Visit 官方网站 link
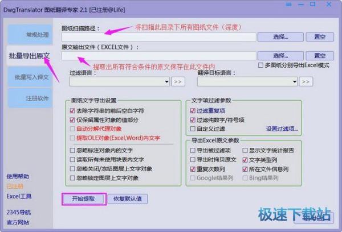The width and height of the screenshot is (342, 232). point(18,222)
